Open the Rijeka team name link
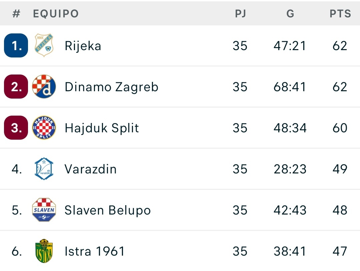The height and width of the screenshot is (271, 360). pyautogui.click(x=83, y=45)
